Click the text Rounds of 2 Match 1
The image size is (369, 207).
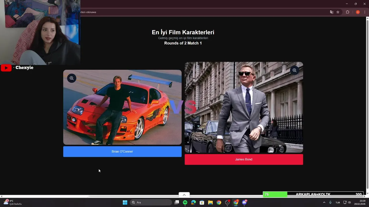pos(183,43)
